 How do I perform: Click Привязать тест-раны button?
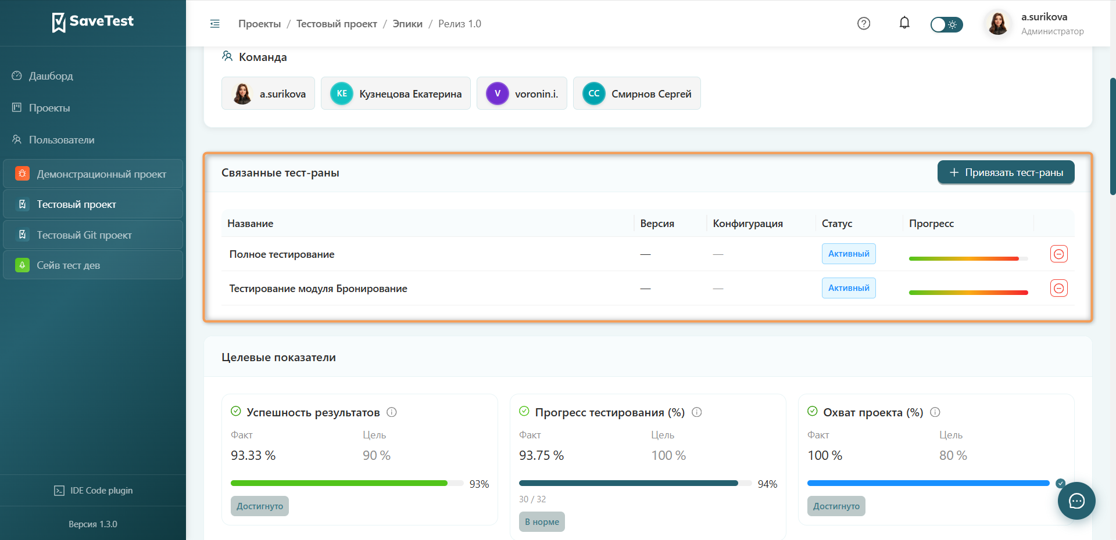1006,172
